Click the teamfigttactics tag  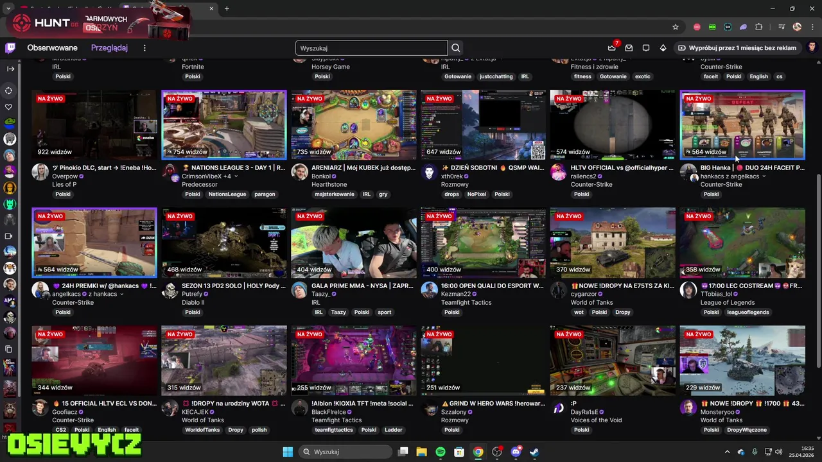[x=334, y=430]
